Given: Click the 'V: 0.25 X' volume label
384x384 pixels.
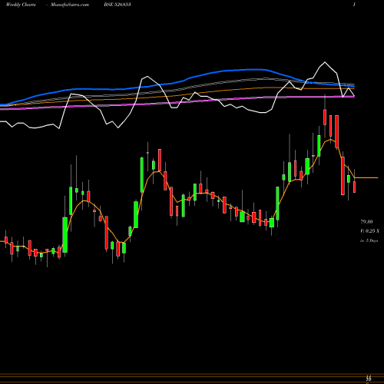Looking at the screenshot, I should click(x=369, y=231).
